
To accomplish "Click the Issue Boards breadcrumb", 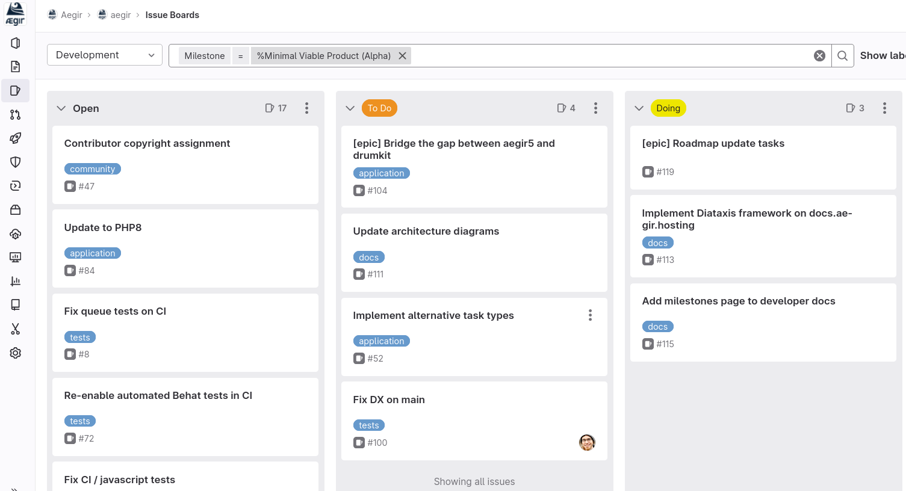I will point(172,15).
